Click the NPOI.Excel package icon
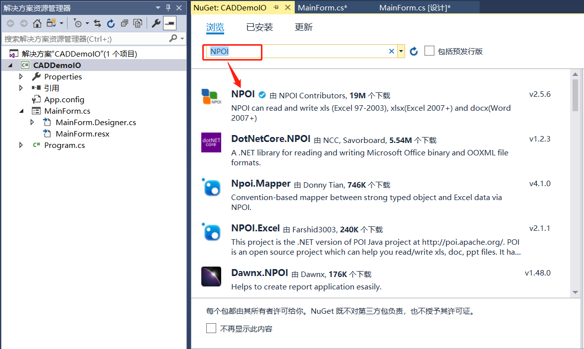The width and height of the screenshot is (584, 349). click(x=211, y=231)
